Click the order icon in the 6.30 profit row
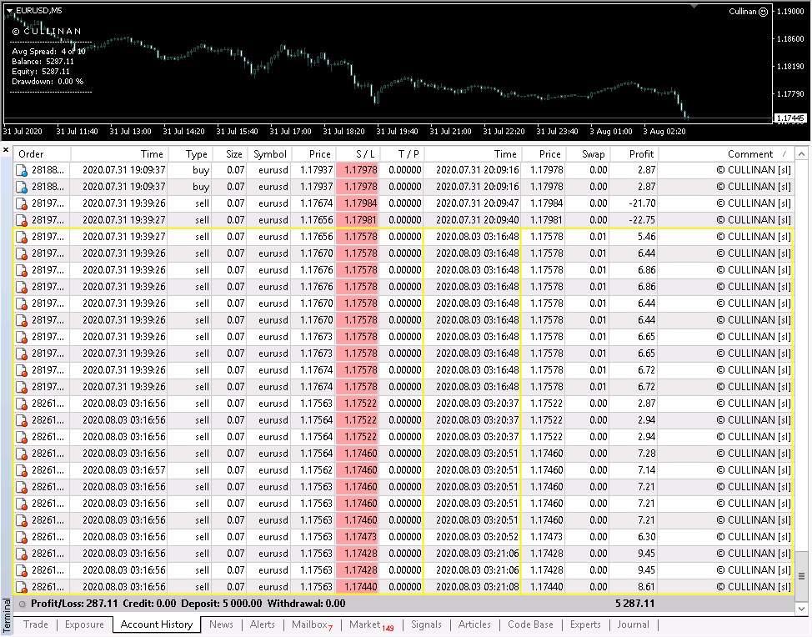The width and height of the screenshot is (812, 637). click(x=21, y=538)
